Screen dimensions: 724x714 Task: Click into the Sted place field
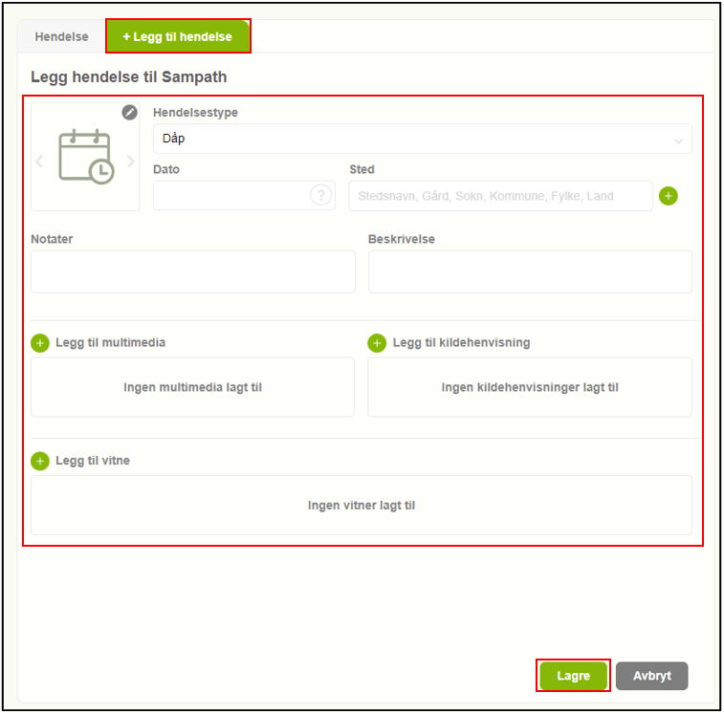point(499,196)
